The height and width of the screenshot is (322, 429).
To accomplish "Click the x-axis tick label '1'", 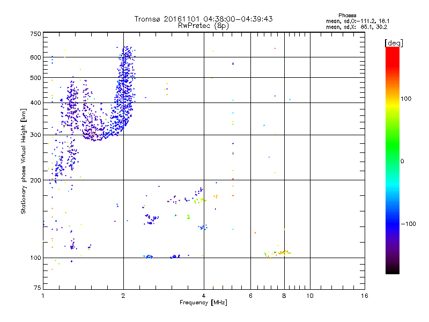I will coord(43,296).
